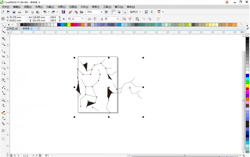This screenshot has height=157, width=250.
Task: Select the Pick tool in toolbox
Action: 3,26
